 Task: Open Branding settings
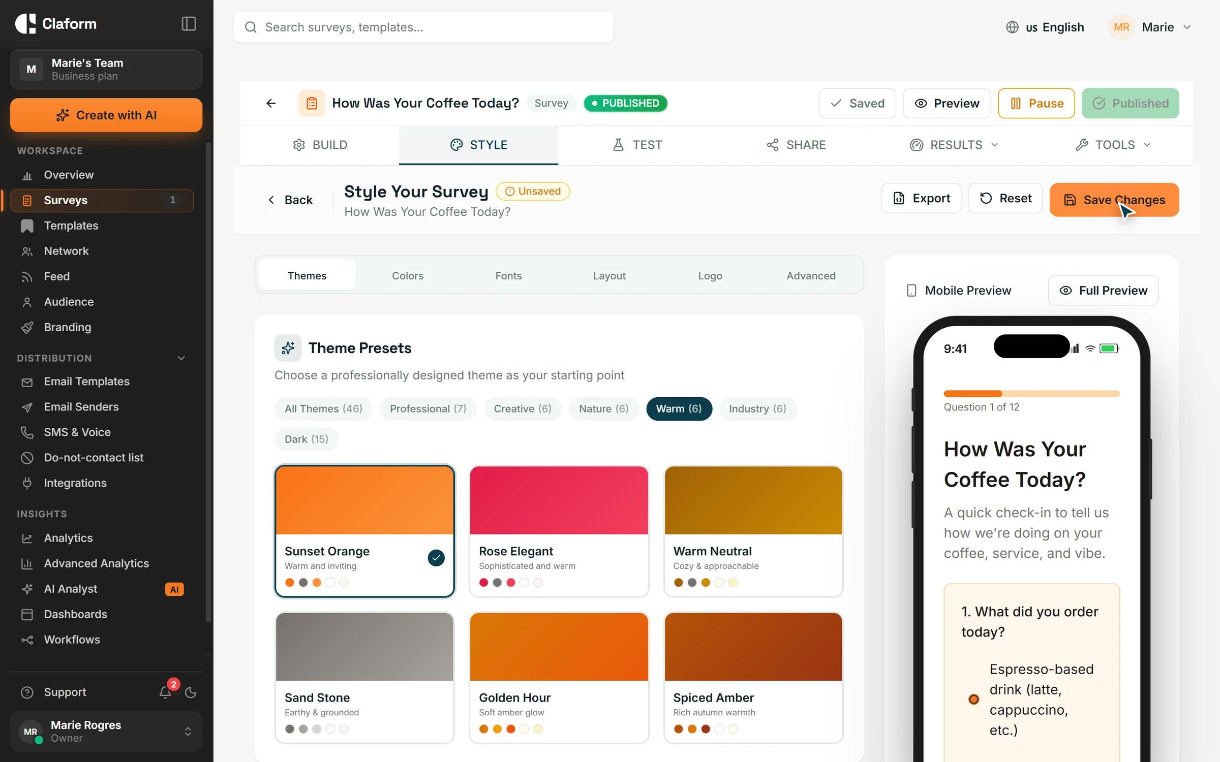click(102, 327)
